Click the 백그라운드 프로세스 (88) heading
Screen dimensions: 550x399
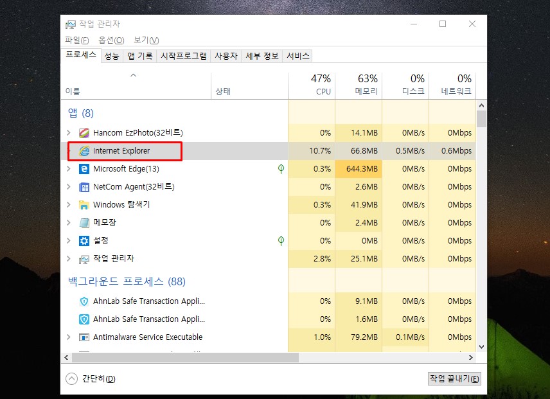click(127, 281)
